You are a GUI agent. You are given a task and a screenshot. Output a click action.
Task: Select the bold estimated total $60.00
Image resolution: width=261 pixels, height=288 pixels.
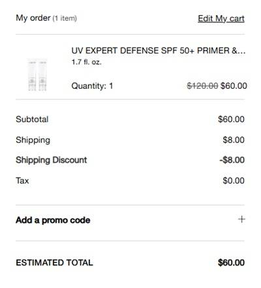pos(231,263)
